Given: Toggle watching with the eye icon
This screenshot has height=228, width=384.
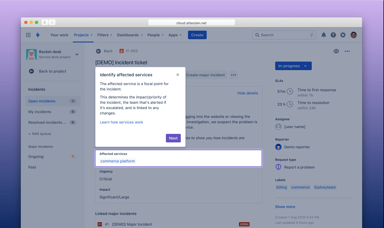Looking at the screenshot, I should [x=336, y=51].
